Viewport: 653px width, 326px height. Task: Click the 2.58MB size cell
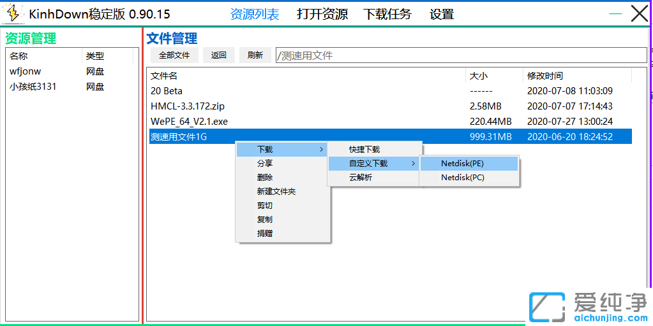486,106
